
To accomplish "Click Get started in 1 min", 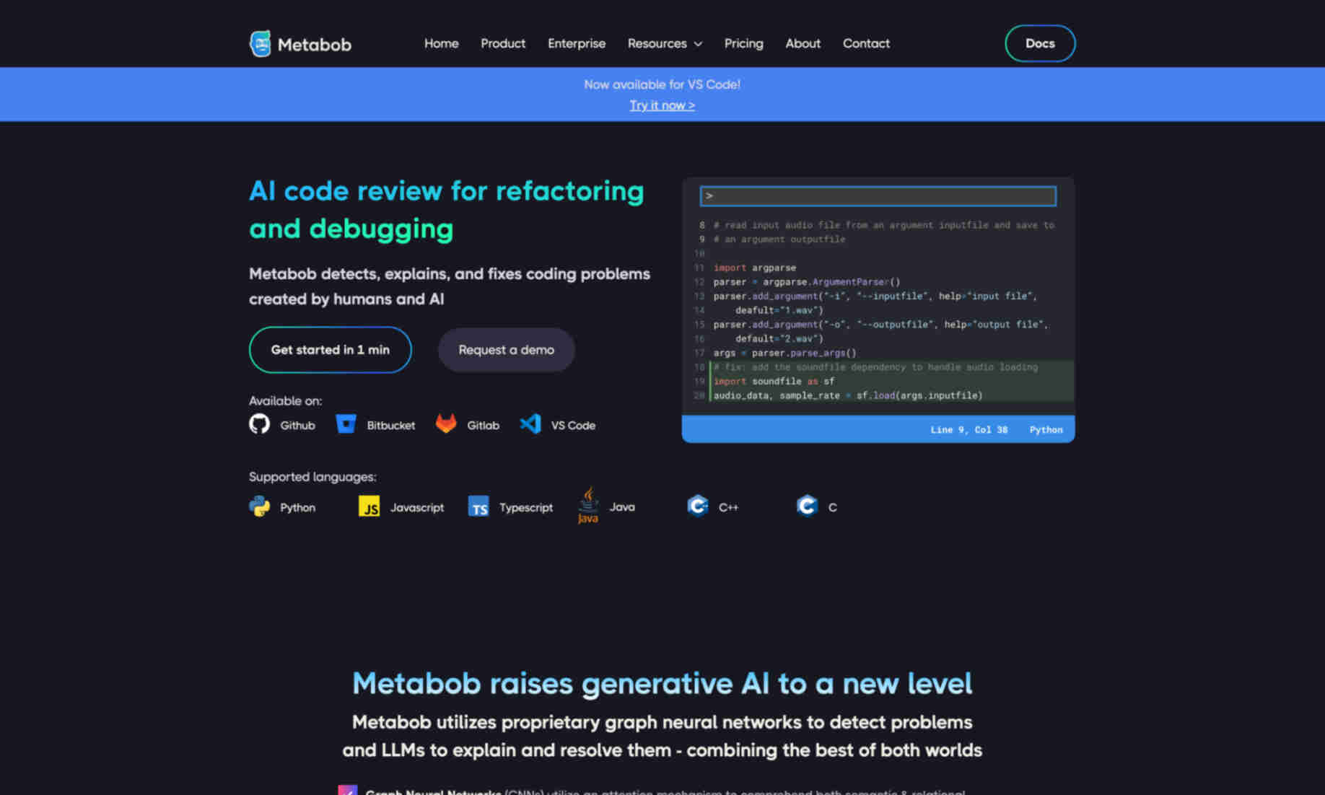I will tap(331, 350).
